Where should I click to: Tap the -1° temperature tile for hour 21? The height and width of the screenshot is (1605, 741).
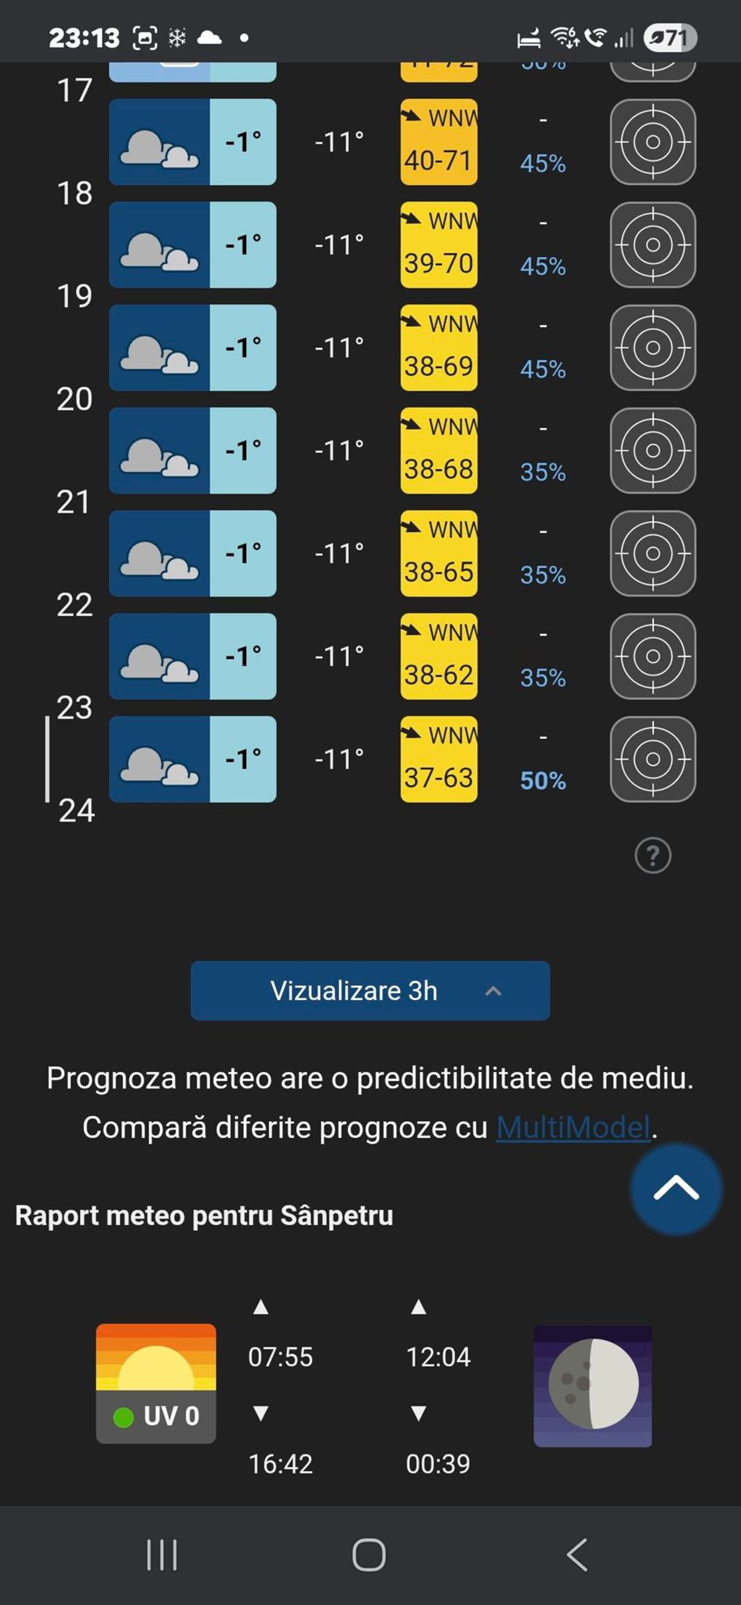243,553
